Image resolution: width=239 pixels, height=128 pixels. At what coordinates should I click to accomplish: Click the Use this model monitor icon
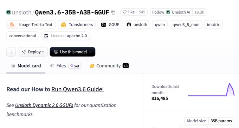pos(56,52)
